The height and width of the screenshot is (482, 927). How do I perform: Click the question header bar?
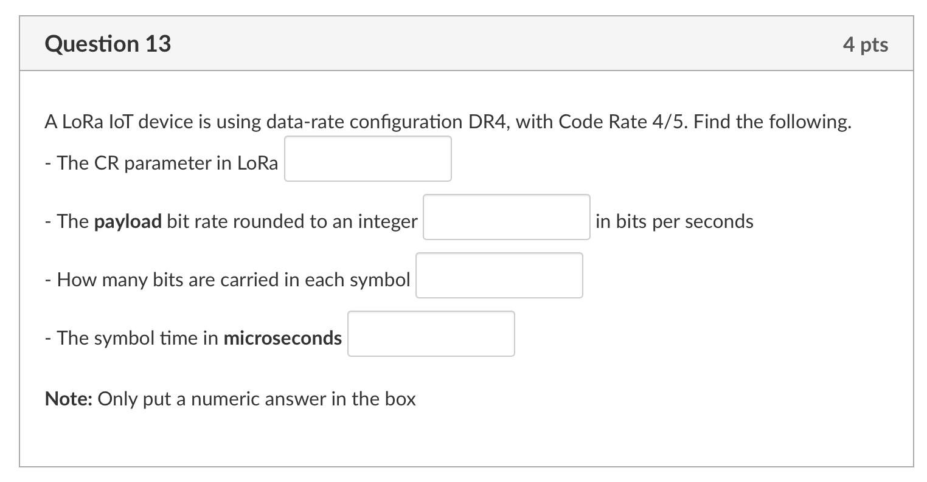[x=463, y=43]
